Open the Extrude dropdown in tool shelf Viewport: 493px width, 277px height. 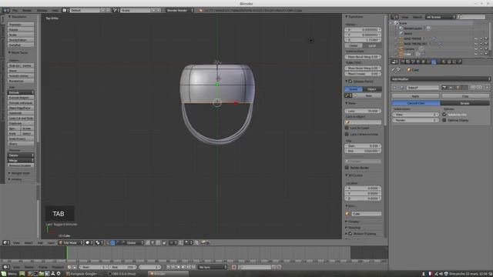21,92
